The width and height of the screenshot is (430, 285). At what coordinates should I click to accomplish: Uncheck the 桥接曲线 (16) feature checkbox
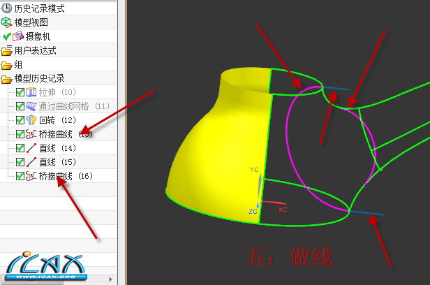pos(20,176)
